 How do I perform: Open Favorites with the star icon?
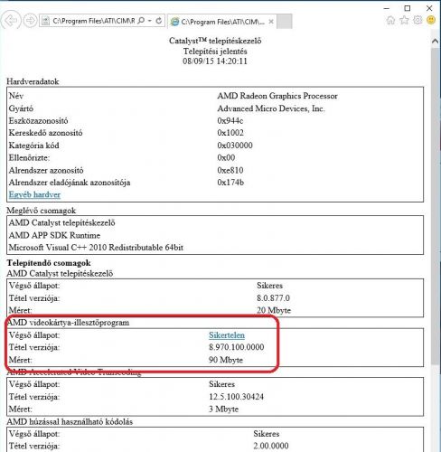(x=404, y=20)
